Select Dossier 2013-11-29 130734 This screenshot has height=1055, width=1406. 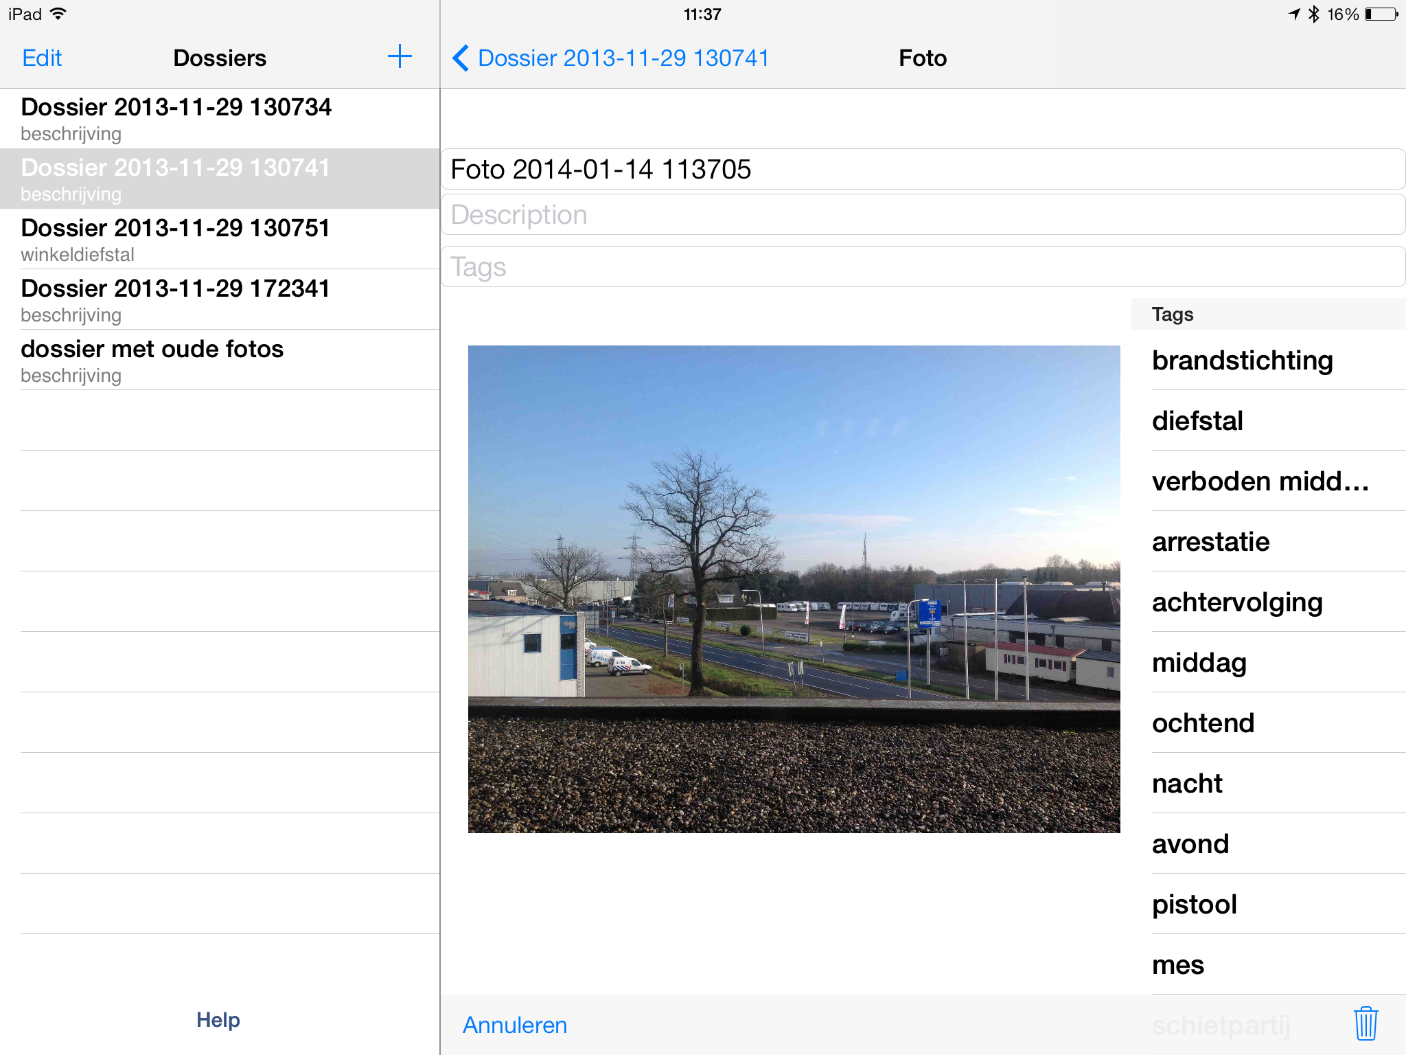220,118
